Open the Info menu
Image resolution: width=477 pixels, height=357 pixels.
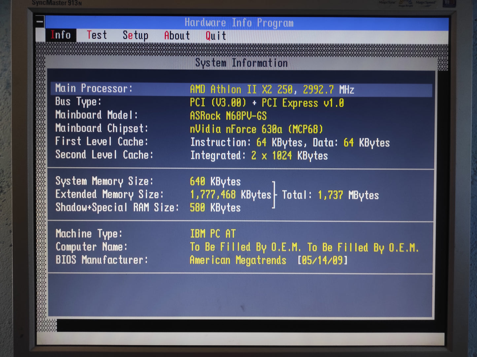61,35
